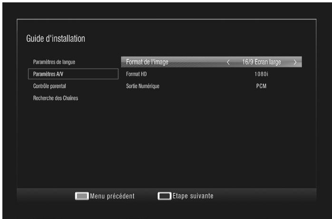Open Contrôle parental in the sidebar

pyautogui.click(x=49, y=86)
